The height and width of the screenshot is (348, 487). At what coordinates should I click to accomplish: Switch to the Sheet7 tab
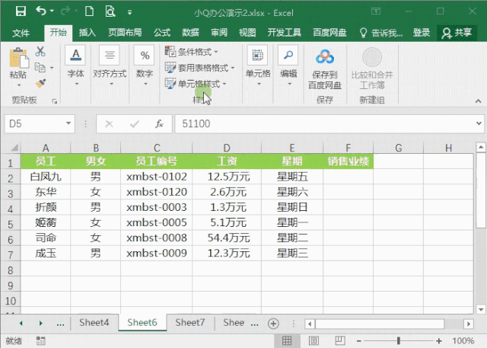tap(189, 323)
